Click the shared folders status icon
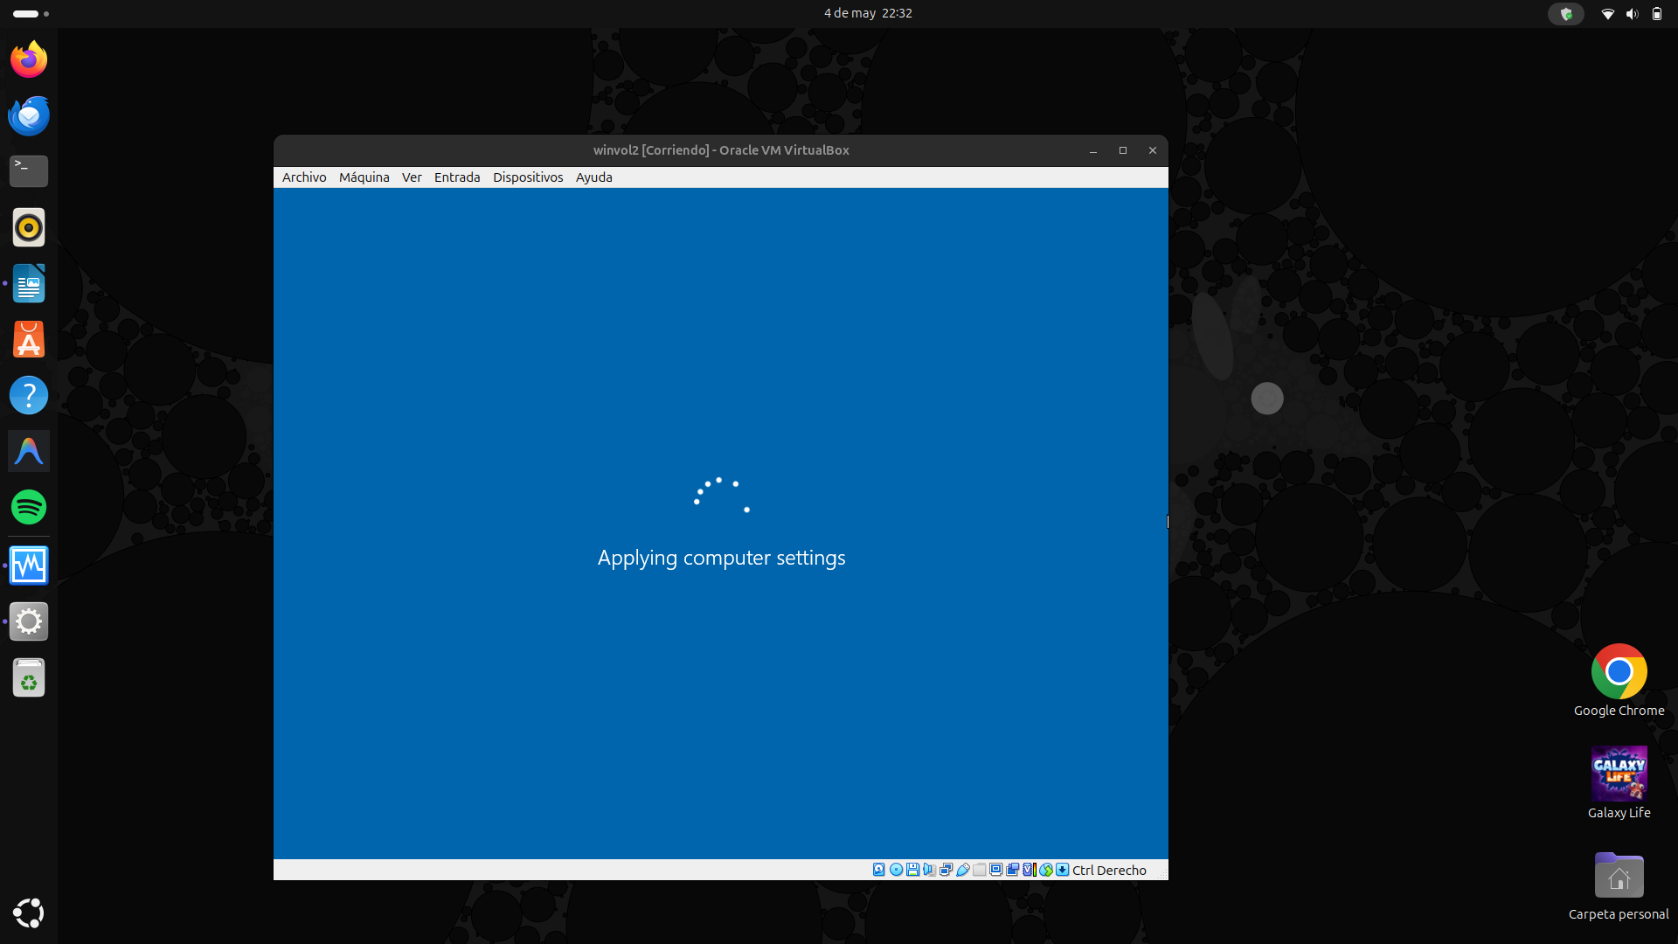Screen dimensions: 1678x944 [979, 870]
